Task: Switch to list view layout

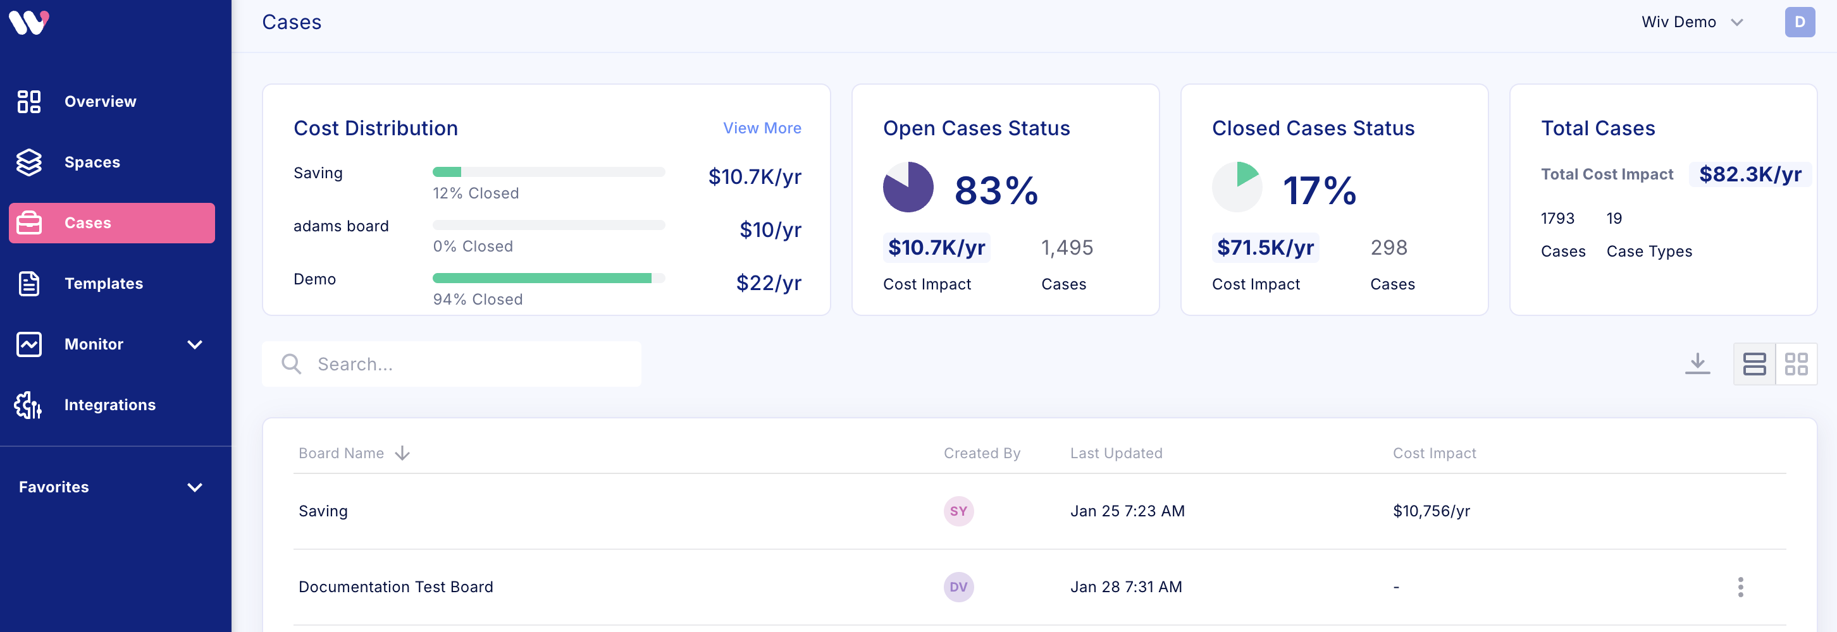Action: [x=1754, y=364]
